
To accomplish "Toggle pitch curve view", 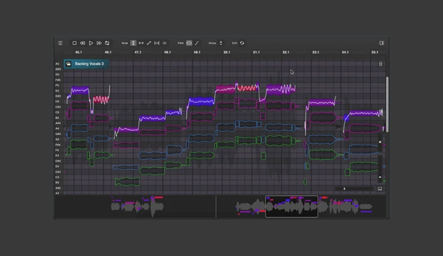I will [x=197, y=43].
